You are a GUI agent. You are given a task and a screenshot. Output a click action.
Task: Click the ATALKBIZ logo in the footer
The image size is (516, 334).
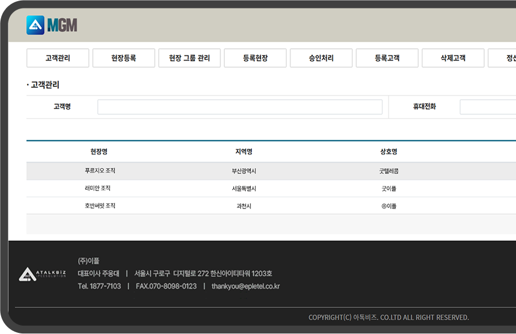click(43, 274)
